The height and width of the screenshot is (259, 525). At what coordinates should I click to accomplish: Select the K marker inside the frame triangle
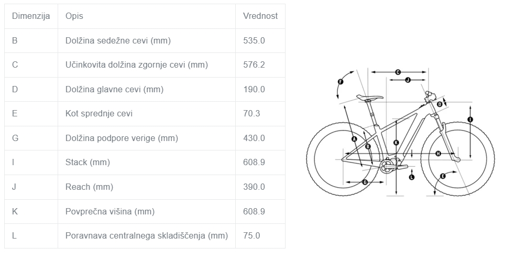point(396,143)
